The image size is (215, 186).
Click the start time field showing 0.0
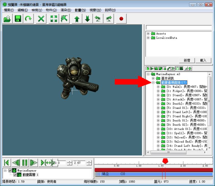point(60,163)
